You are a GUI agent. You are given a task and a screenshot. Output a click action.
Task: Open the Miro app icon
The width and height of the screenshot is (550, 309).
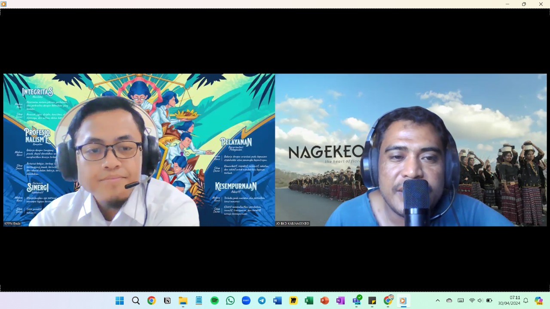pos(293,300)
